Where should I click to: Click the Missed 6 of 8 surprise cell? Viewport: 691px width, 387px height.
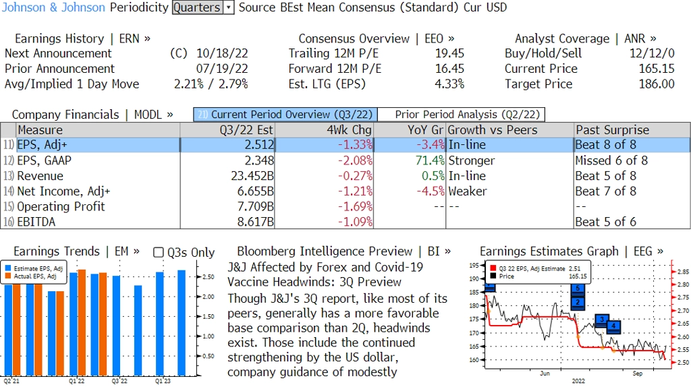click(x=611, y=160)
